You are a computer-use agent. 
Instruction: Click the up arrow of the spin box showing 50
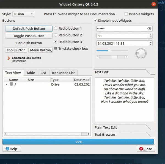150,35
